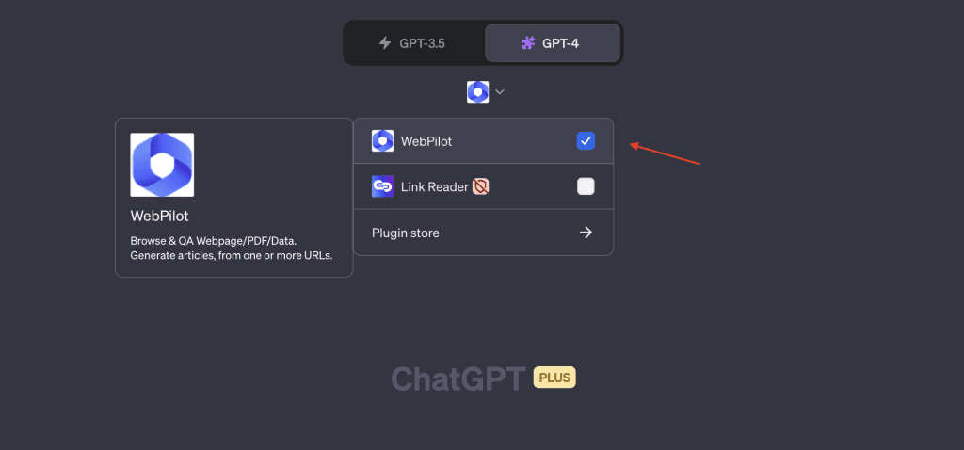Click the lightning bolt icon beside GPT-3.5
The width and height of the screenshot is (964, 450).
click(385, 43)
